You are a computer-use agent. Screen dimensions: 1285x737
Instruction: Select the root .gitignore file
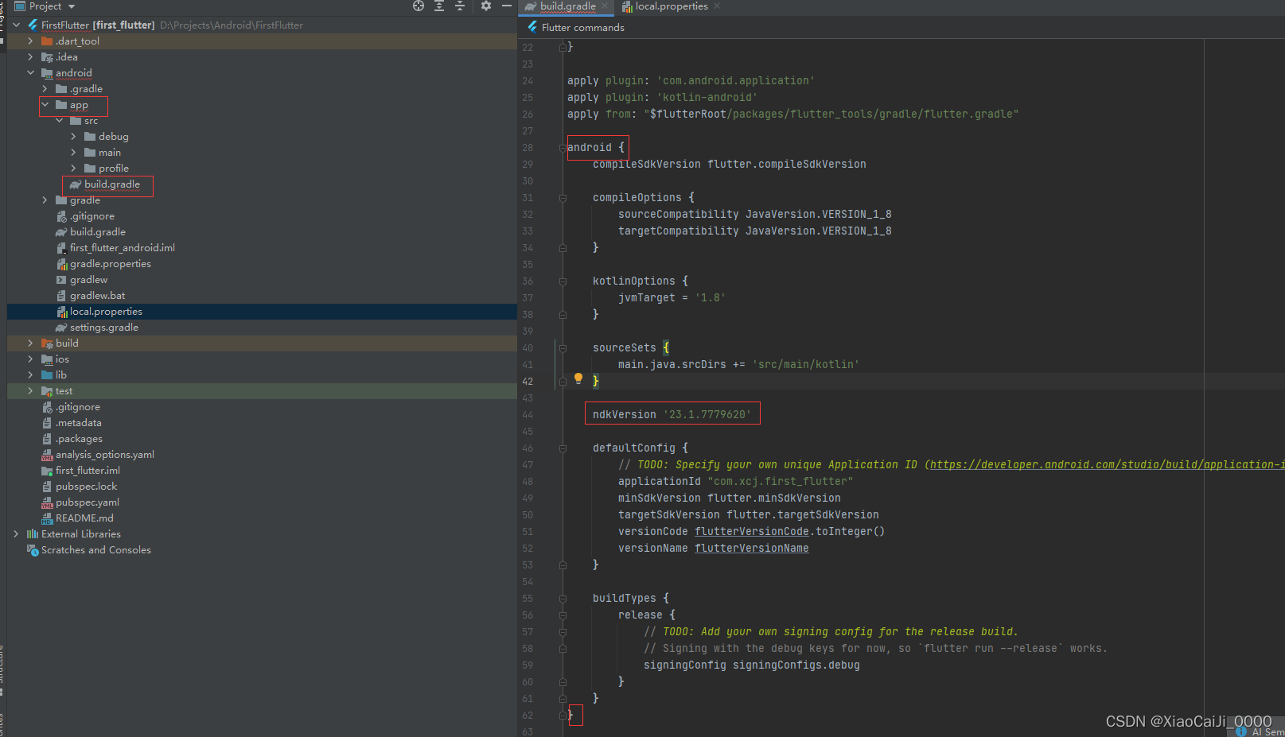[78, 407]
